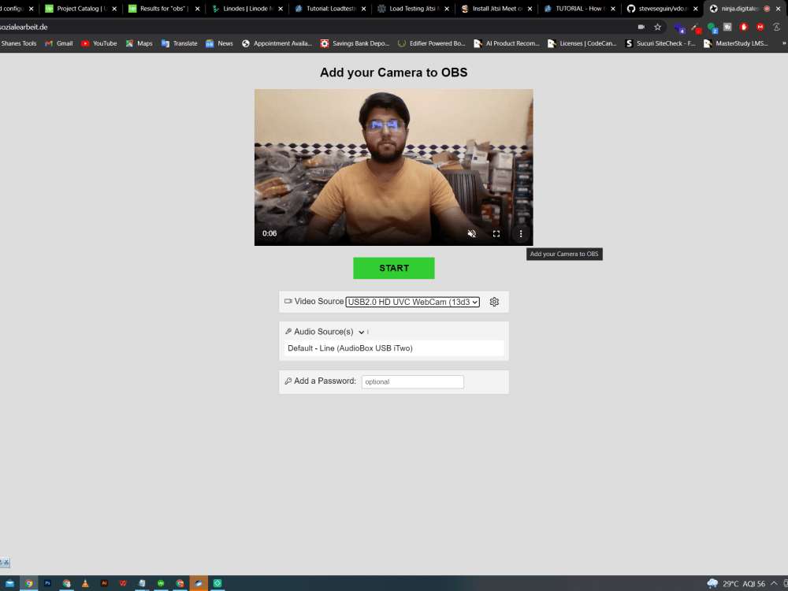Click the optional password input field
Screen dimensions: 788x591
click(x=412, y=381)
